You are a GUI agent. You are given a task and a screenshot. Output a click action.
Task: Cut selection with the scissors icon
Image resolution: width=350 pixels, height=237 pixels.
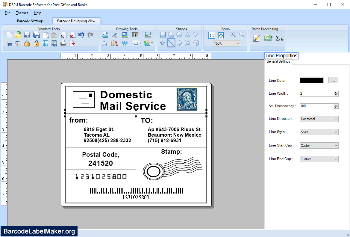(x=63, y=35)
